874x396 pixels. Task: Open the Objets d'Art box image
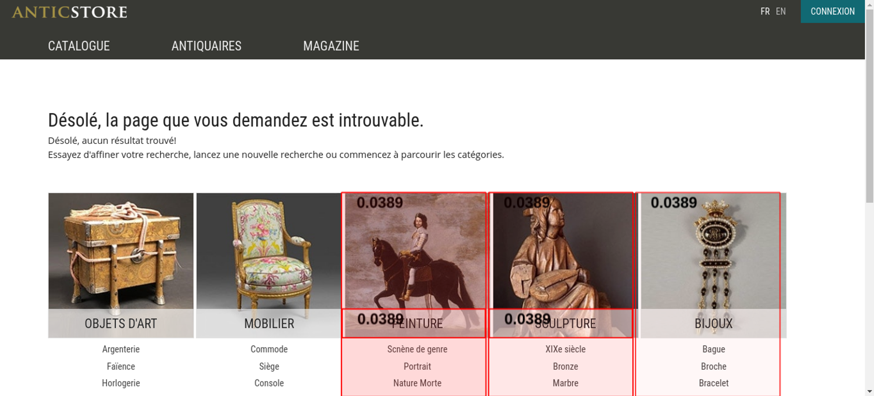pos(121,251)
